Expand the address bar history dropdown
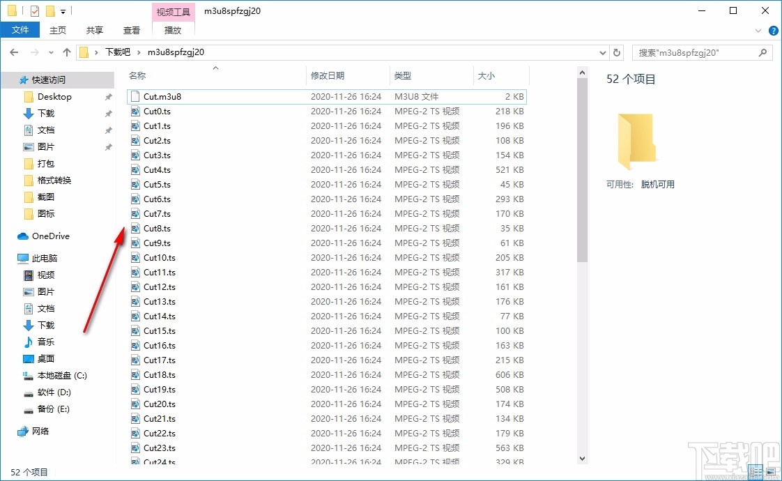The image size is (782, 481). (602, 52)
